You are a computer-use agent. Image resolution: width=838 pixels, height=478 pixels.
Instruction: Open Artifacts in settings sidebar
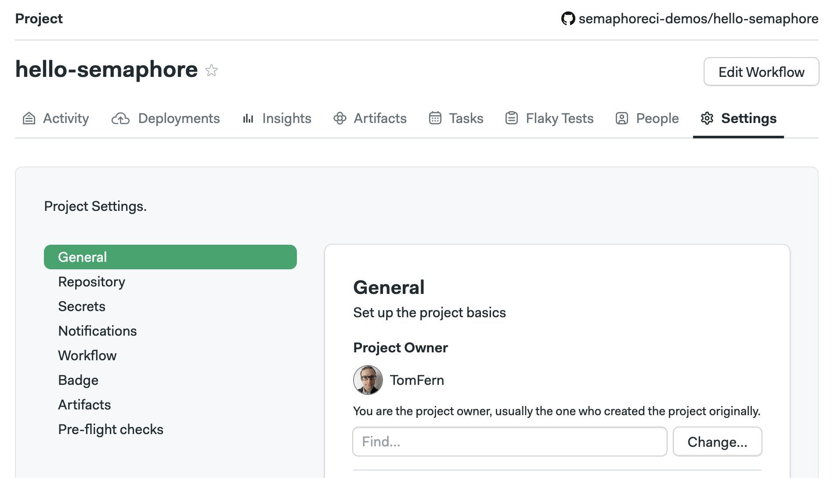click(84, 405)
